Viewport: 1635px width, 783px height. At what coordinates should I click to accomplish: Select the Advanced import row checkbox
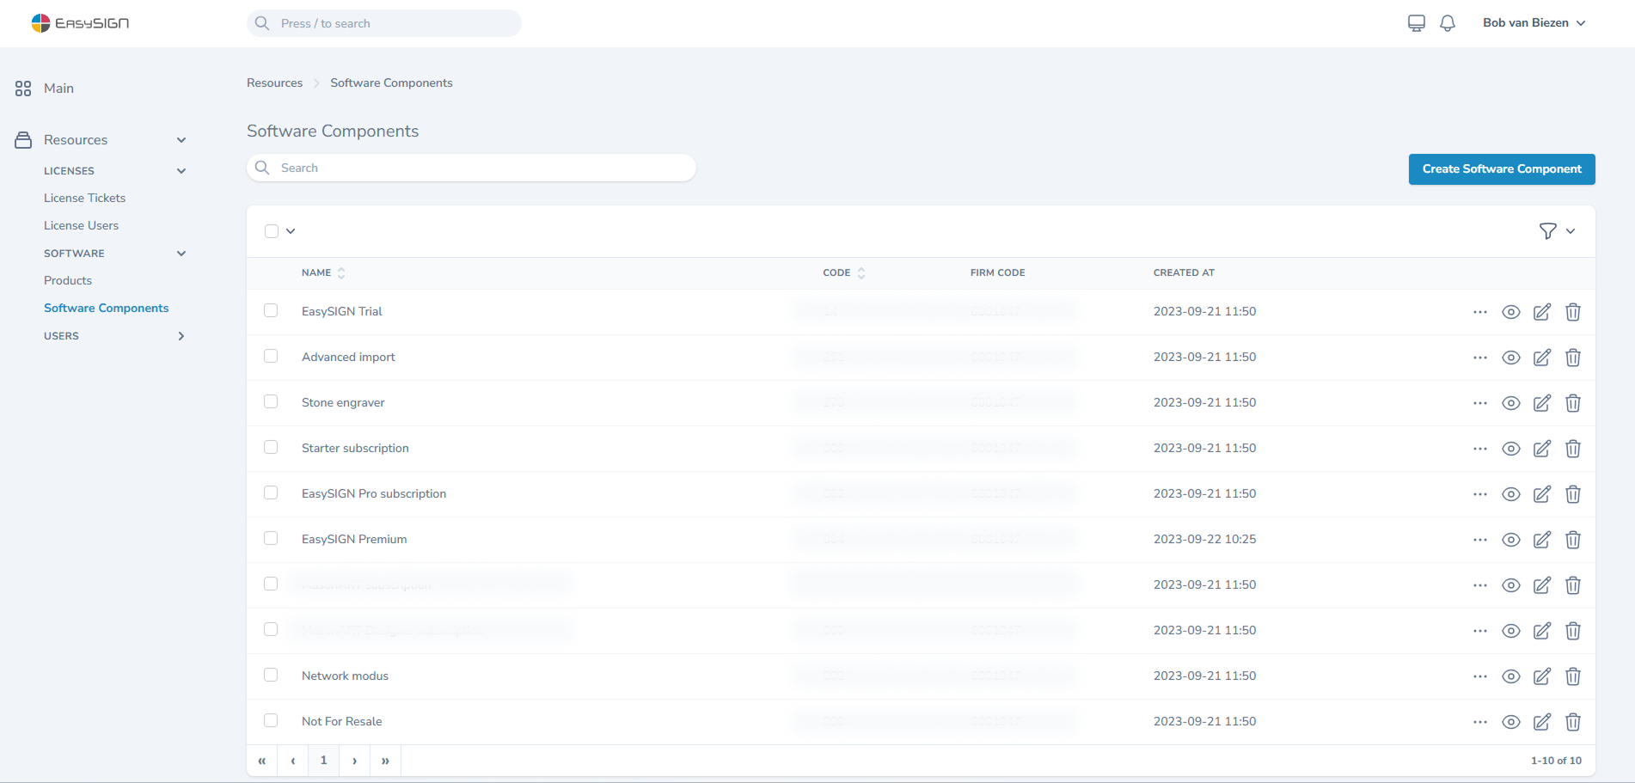(271, 356)
